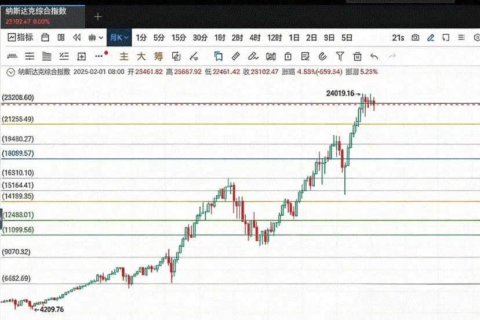Select the 3日 interval
The image size is (480, 320).
(x=329, y=38)
